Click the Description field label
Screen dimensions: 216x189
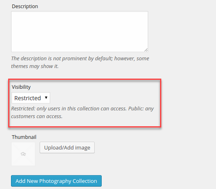(25, 7)
